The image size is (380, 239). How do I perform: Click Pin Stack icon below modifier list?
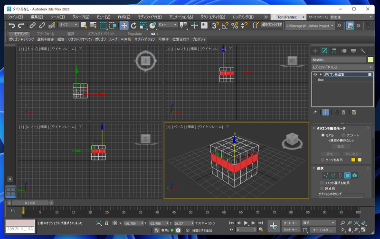(315, 112)
